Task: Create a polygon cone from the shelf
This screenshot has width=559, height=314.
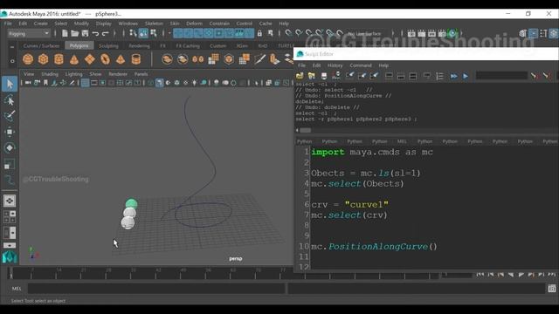Action: pyautogui.click(x=74, y=59)
